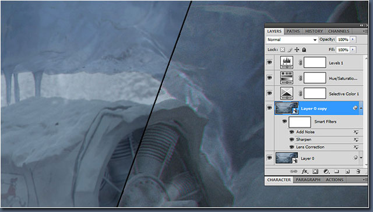The width and height of the screenshot is (373, 212).
Task: Click the Fill value field
Action: (343, 50)
